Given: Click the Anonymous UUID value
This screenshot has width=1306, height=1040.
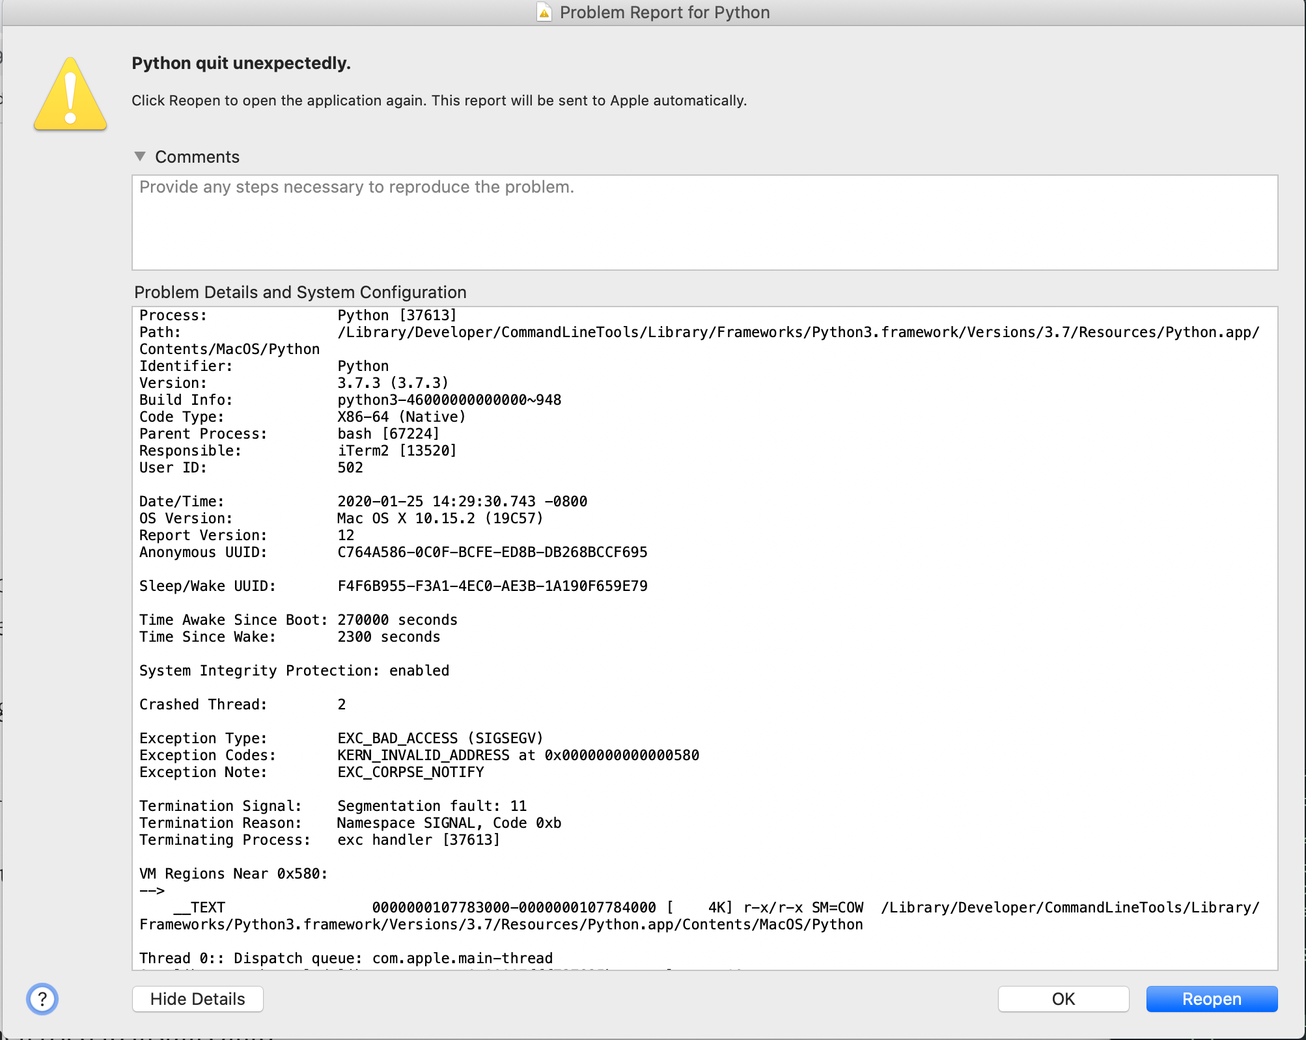Looking at the screenshot, I should 492,552.
